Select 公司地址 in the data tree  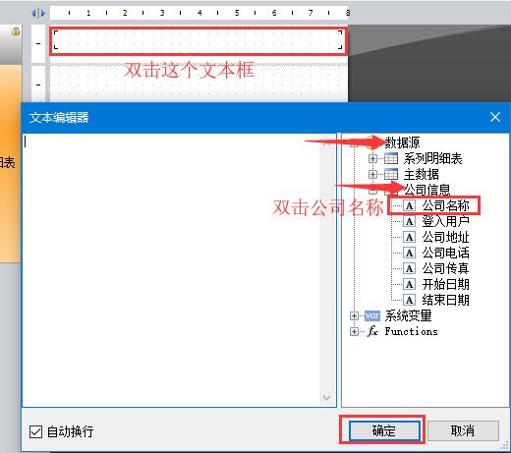[445, 237]
